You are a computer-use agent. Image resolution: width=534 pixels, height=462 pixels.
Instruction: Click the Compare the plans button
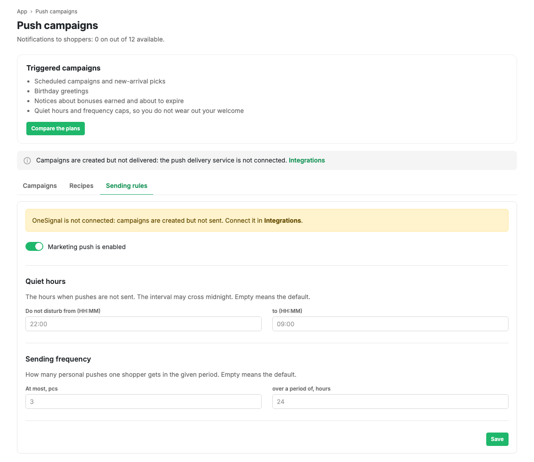point(55,129)
